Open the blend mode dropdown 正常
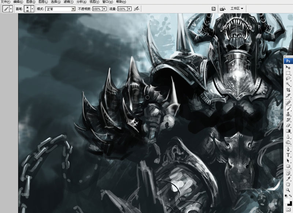The width and height of the screenshot is (293, 213). click(x=60, y=9)
